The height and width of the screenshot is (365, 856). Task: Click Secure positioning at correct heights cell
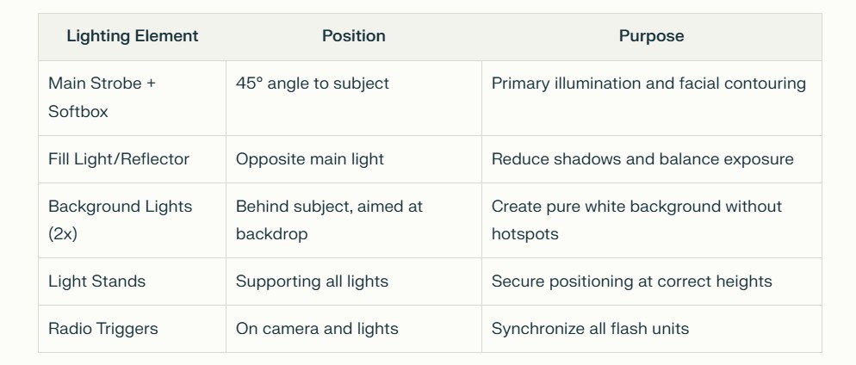(651, 281)
